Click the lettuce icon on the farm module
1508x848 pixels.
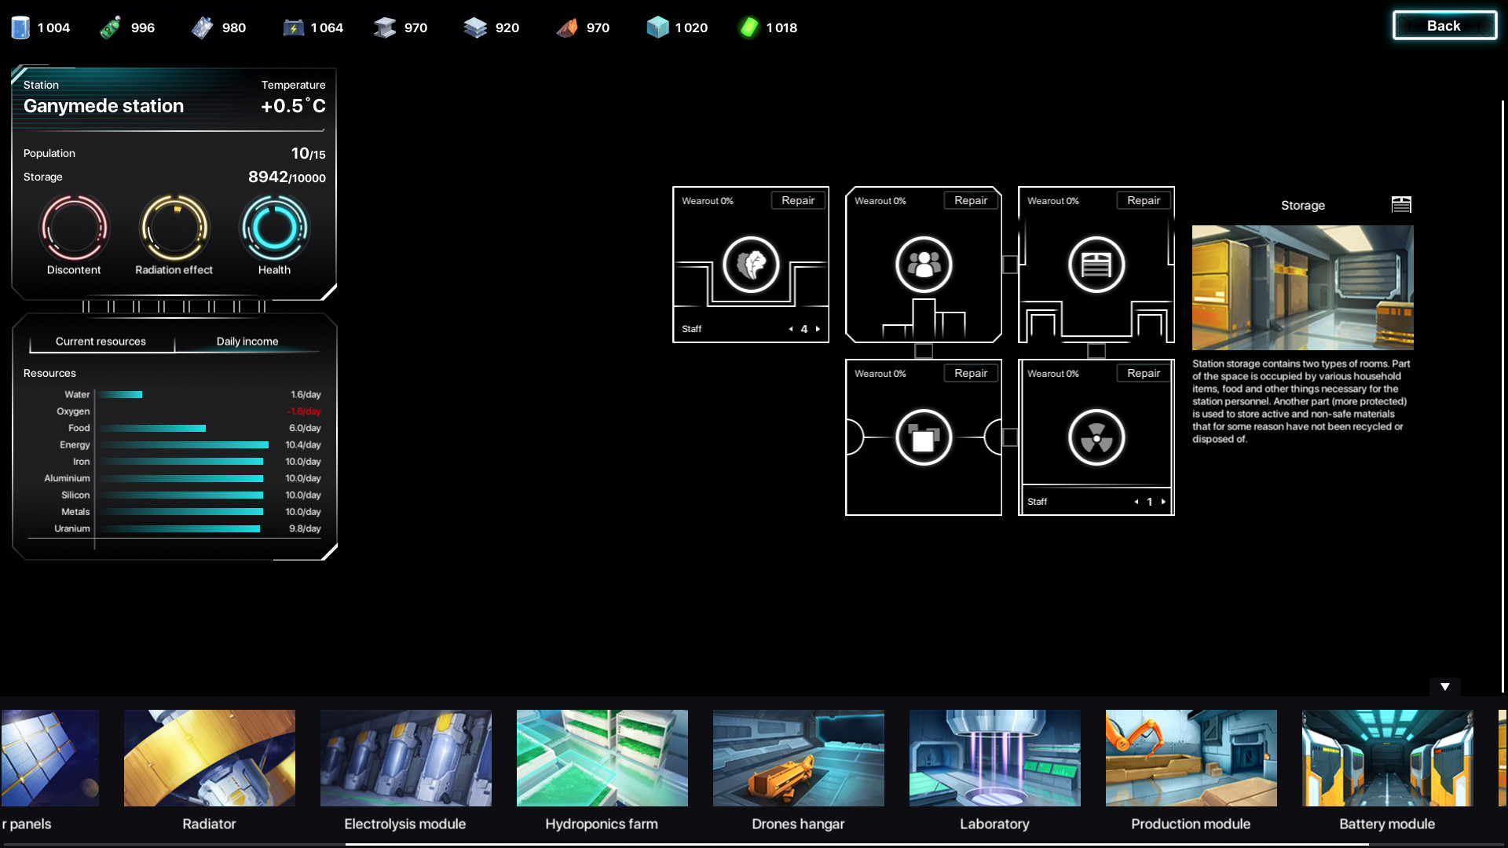(751, 265)
